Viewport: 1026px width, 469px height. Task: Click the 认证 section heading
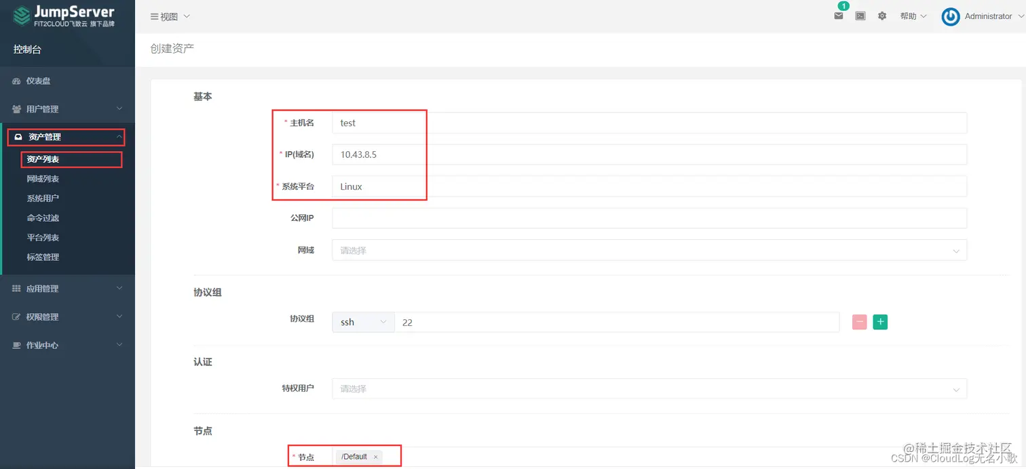point(203,362)
